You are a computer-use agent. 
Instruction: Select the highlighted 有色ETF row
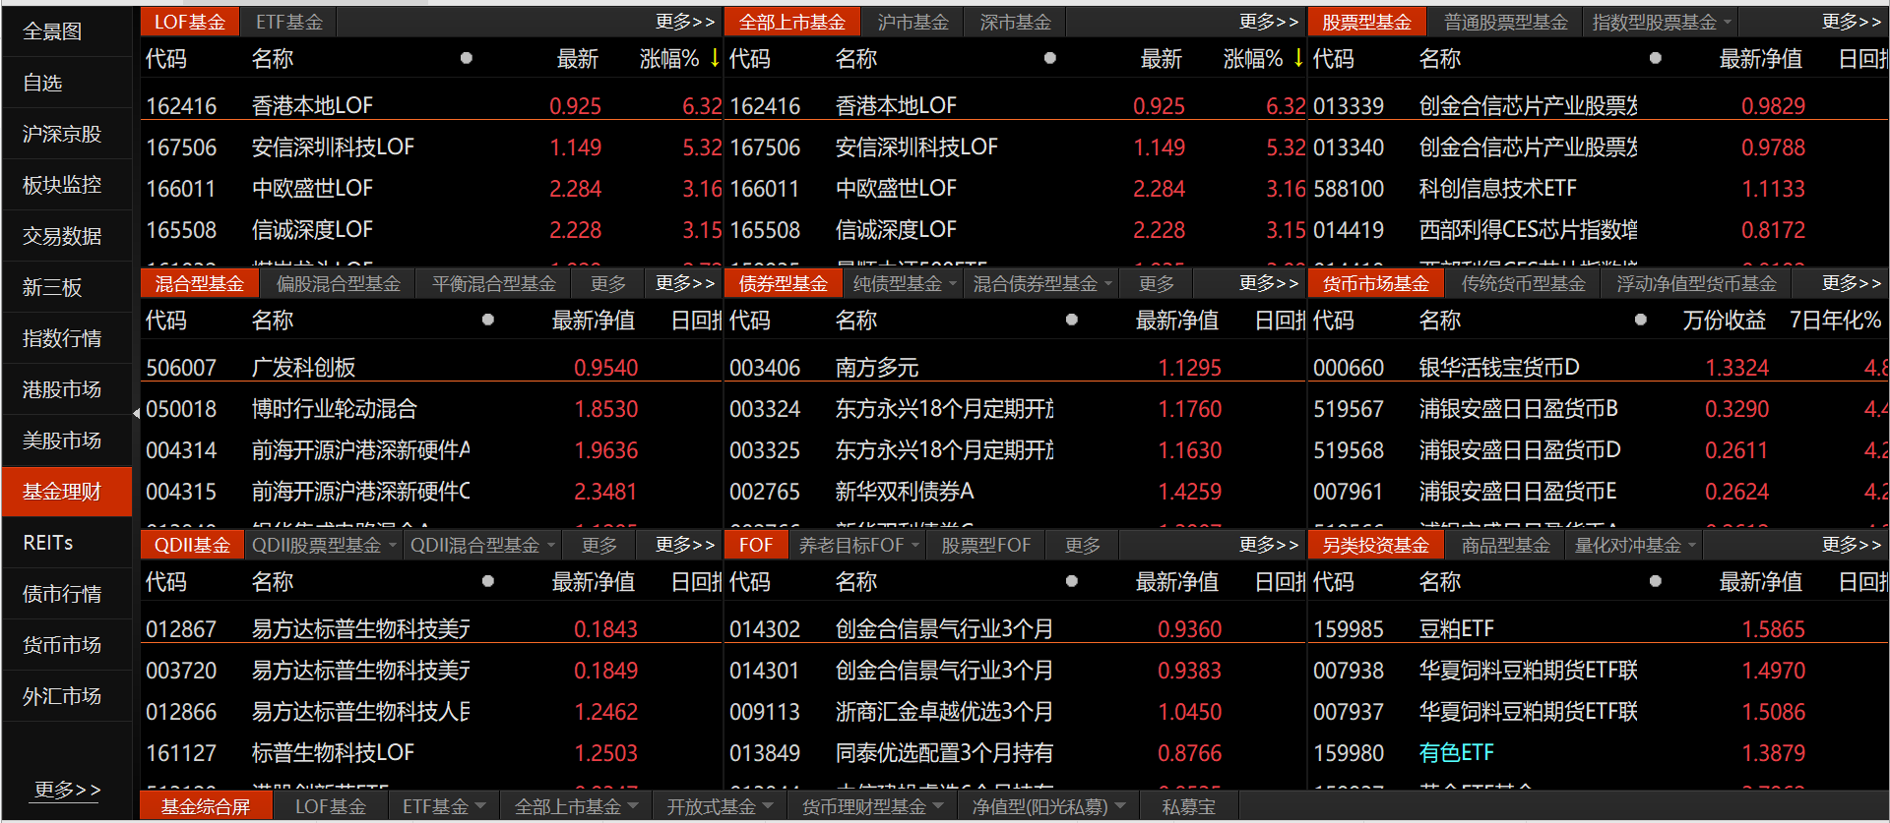1599,752
